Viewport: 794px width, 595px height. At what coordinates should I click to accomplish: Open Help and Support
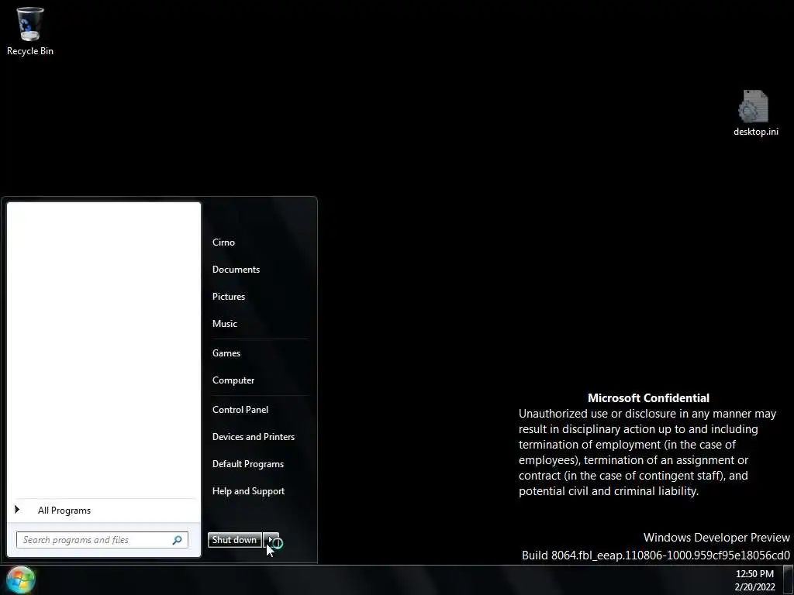pyautogui.click(x=248, y=491)
